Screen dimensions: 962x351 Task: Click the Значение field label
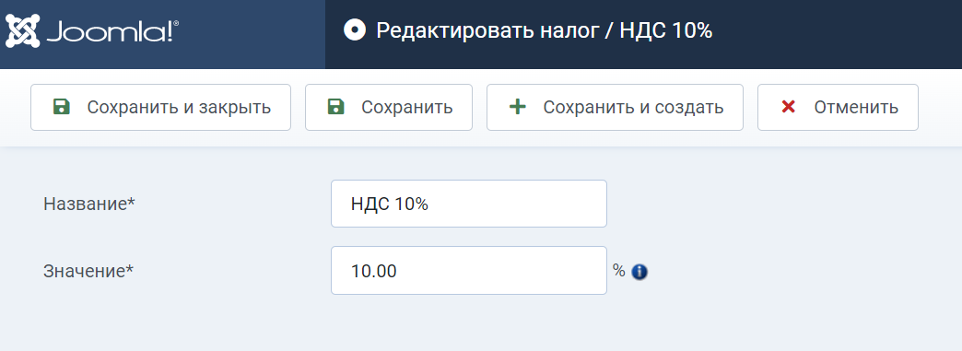(x=88, y=271)
